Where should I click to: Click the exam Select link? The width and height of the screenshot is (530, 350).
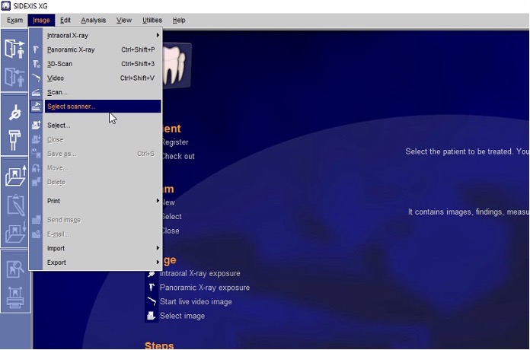(171, 217)
